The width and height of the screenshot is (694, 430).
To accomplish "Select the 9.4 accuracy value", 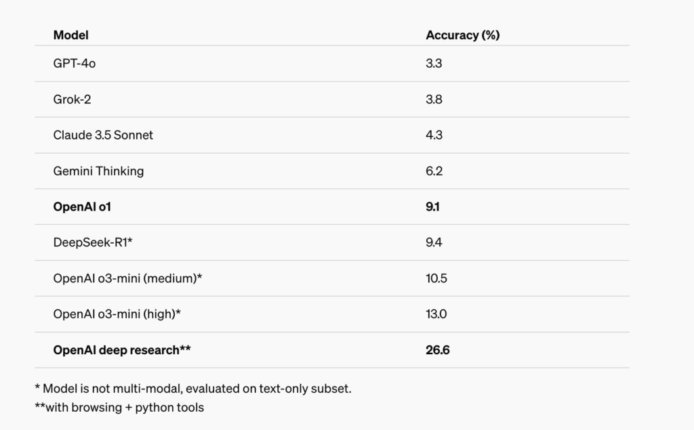I will pos(434,242).
